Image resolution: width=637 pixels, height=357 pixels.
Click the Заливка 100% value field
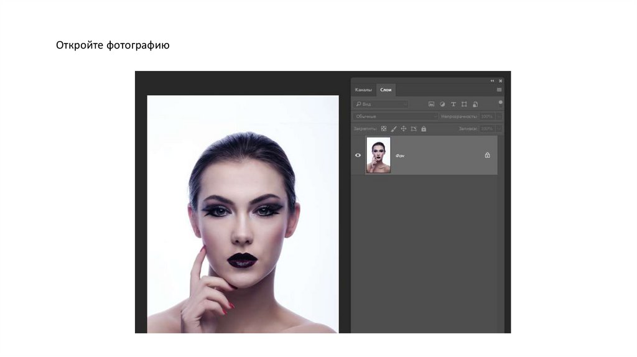tap(487, 129)
